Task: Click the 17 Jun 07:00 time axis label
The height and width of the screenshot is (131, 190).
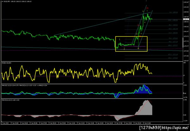Action: point(43,123)
